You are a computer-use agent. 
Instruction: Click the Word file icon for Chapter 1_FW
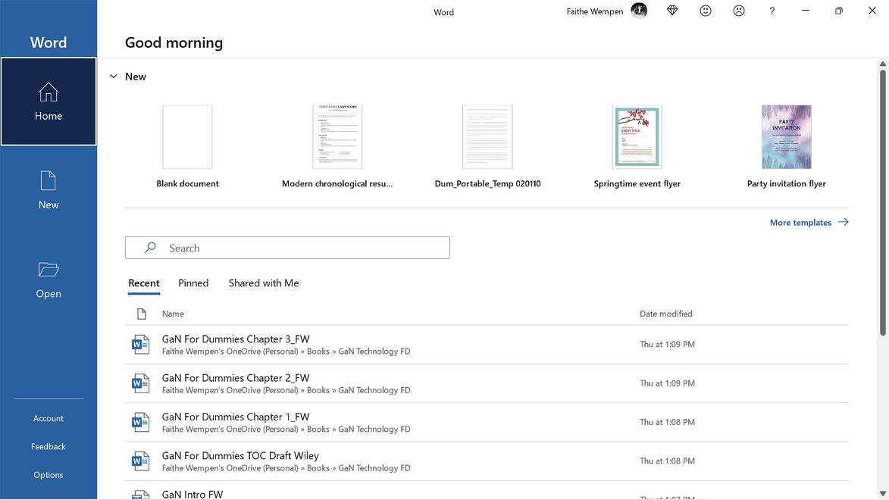[x=140, y=422]
